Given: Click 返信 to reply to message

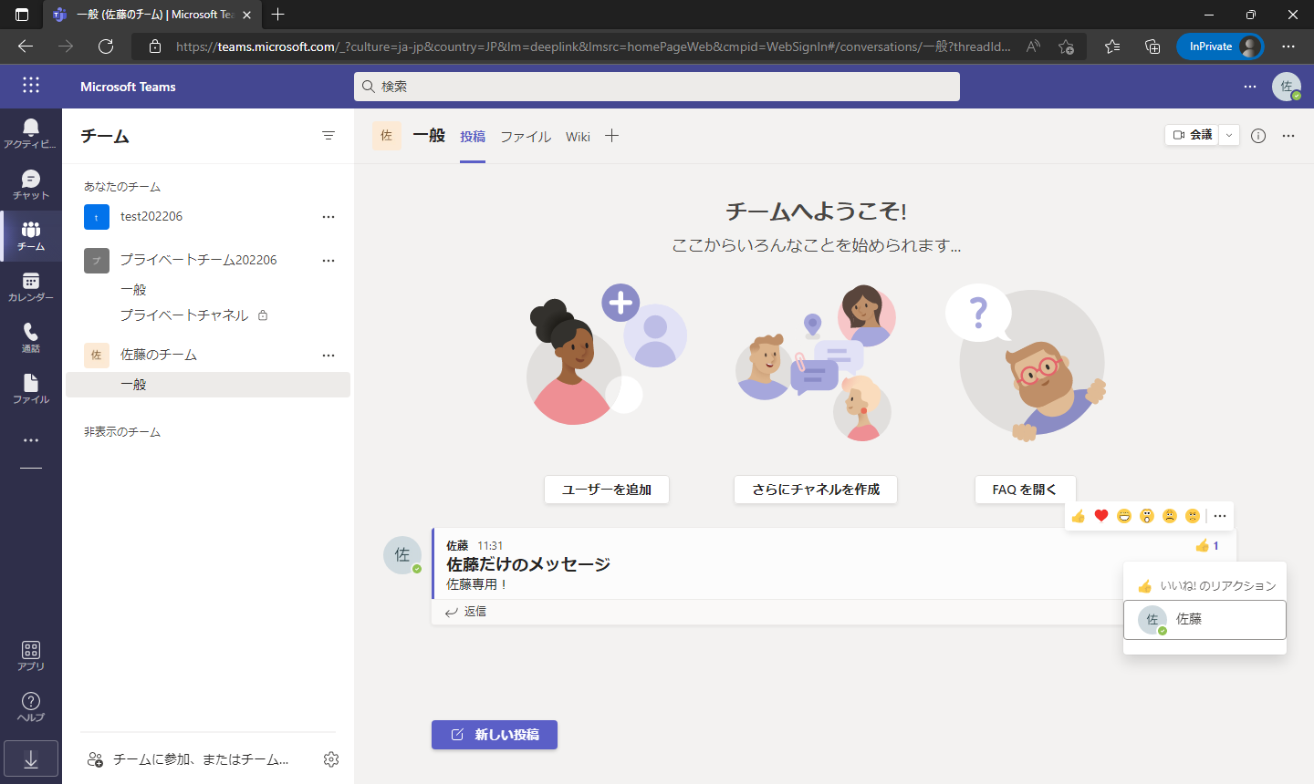Looking at the screenshot, I should pos(465,612).
